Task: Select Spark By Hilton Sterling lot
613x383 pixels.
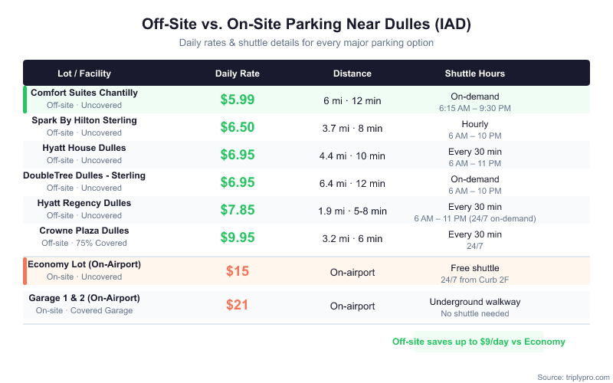Action: [x=84, y=120]
